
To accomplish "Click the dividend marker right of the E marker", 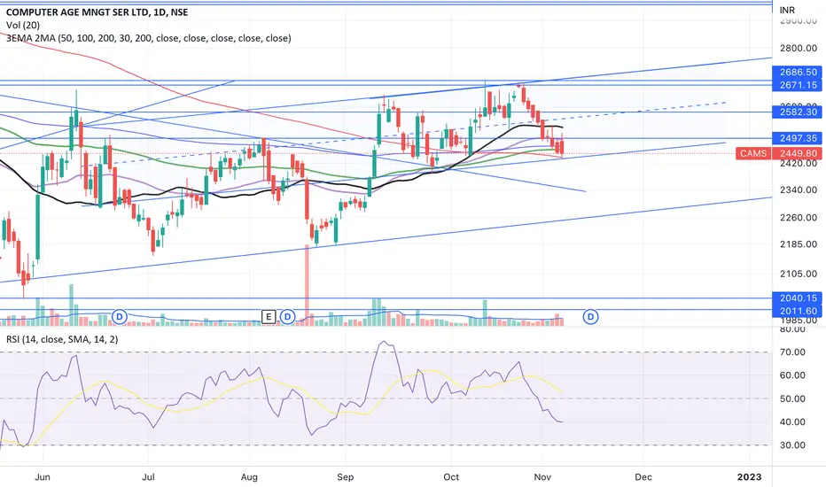I will click(287, 317).
